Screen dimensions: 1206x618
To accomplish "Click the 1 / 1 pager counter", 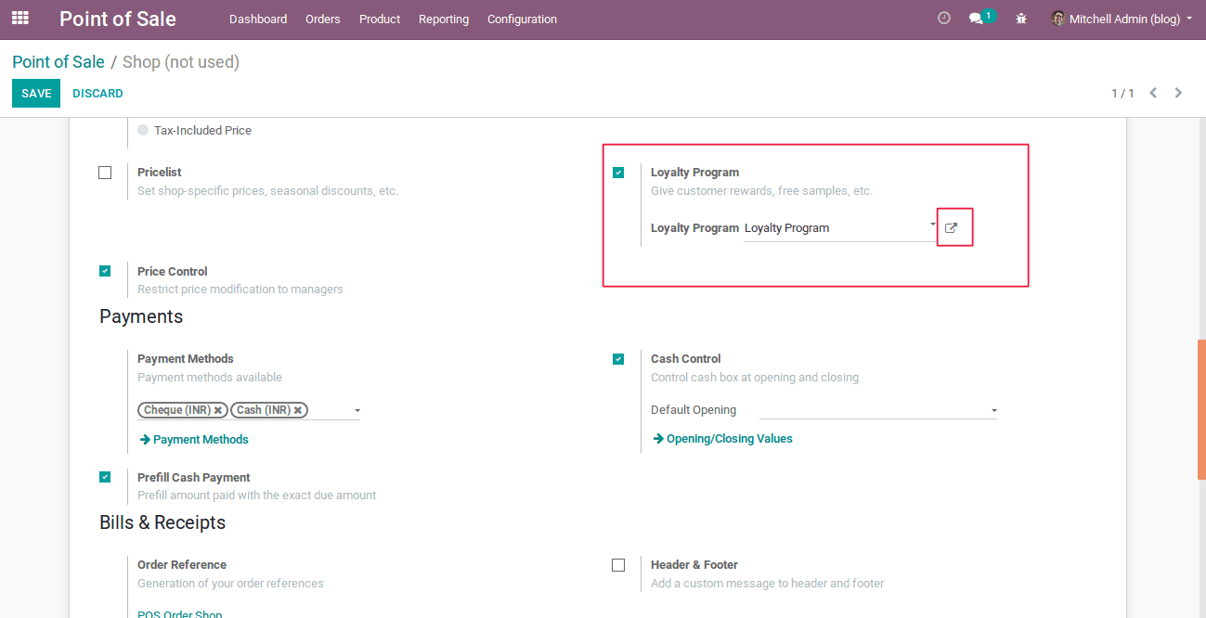I will [x=1122, y=94].
